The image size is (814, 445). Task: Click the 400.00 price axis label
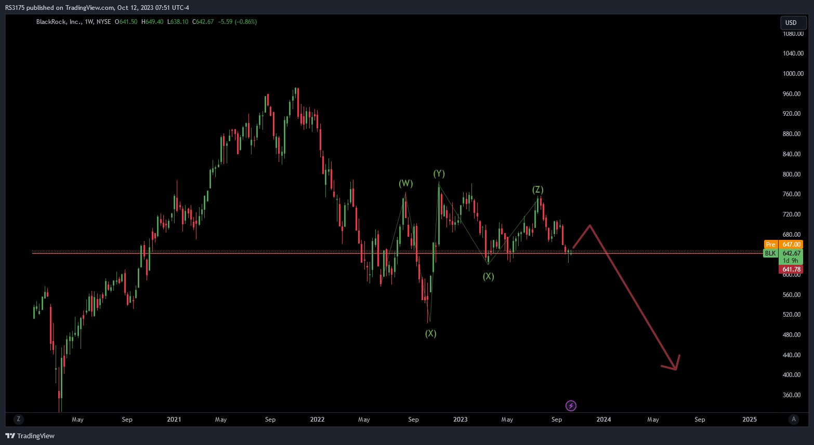coord(792,375)
